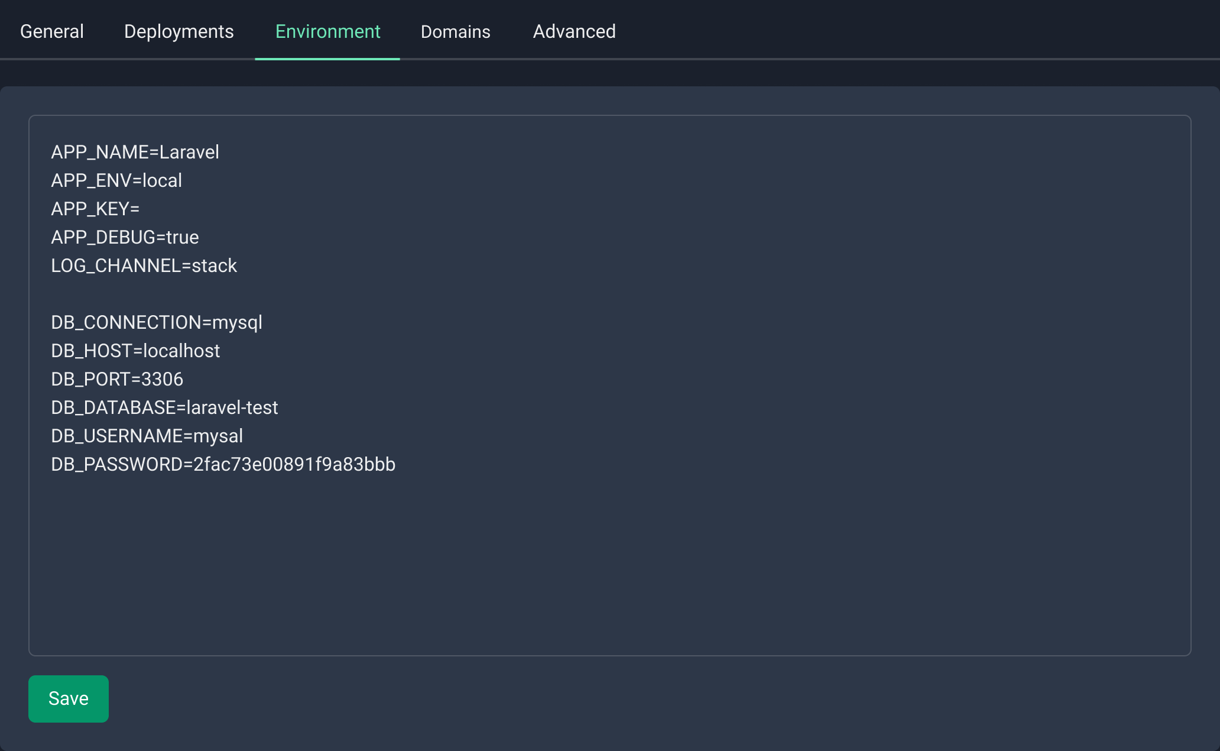Open the Advanced tab

tap(574, 31)
